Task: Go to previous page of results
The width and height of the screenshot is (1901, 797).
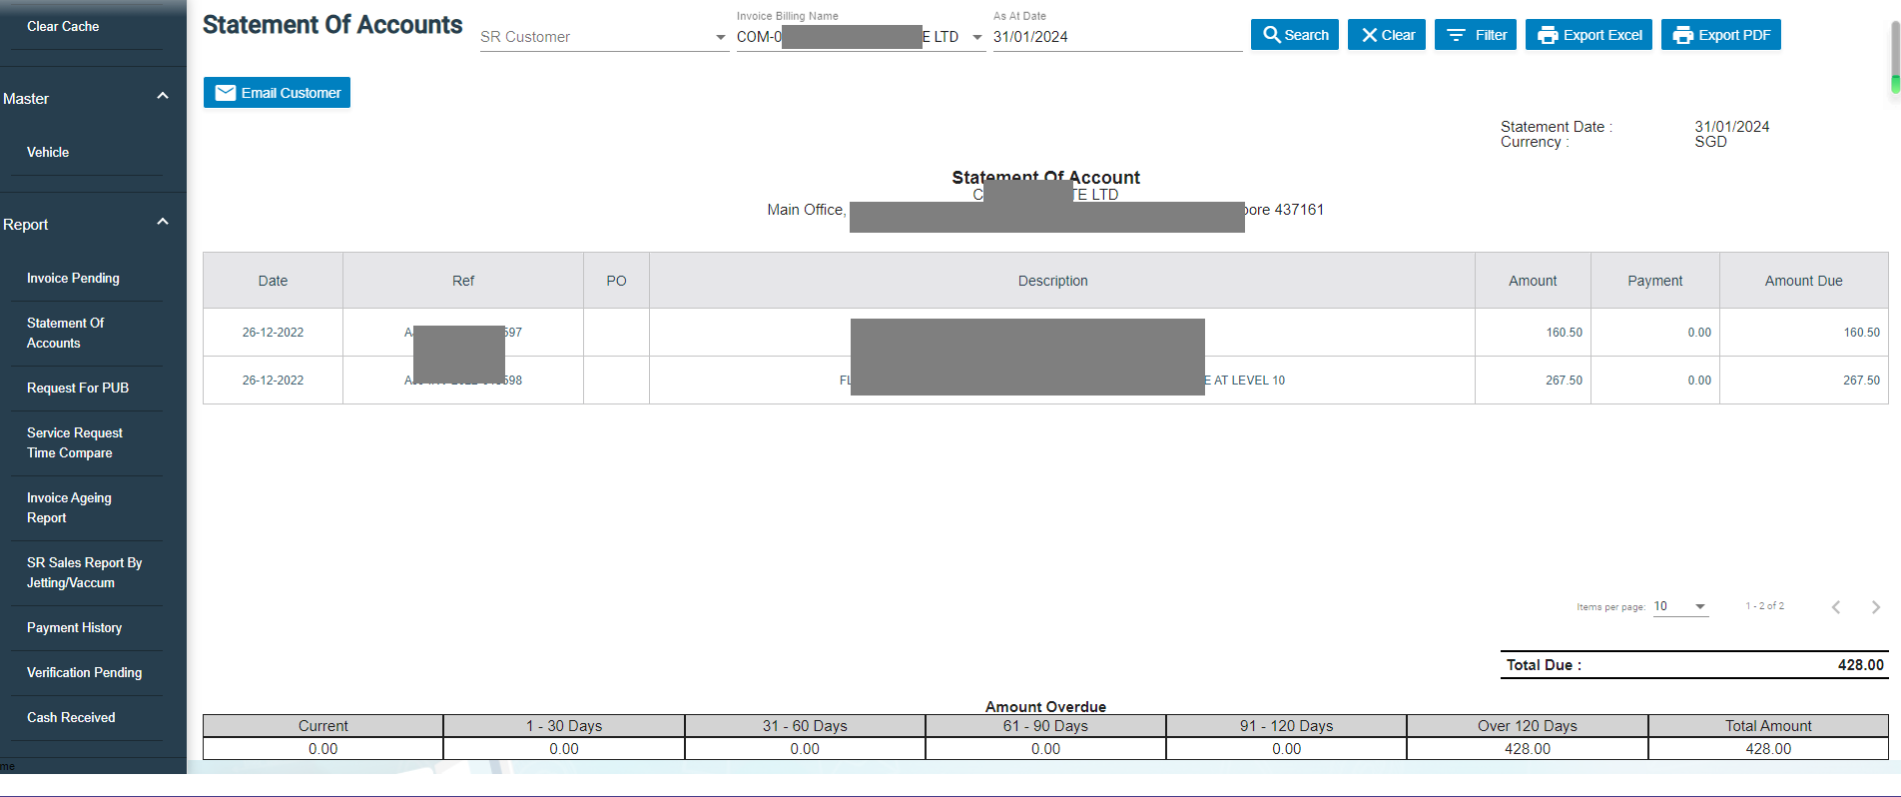Action: (1835, 607)
